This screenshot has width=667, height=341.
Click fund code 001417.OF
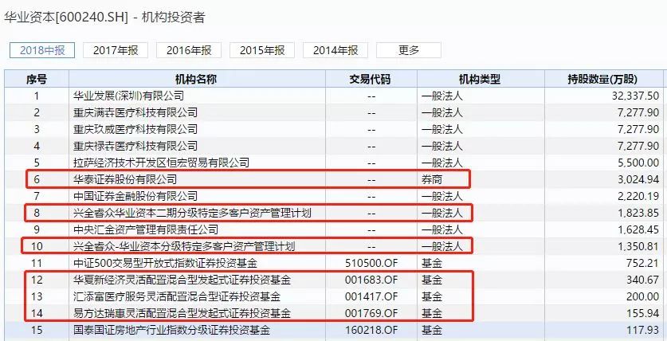(371, 296)
